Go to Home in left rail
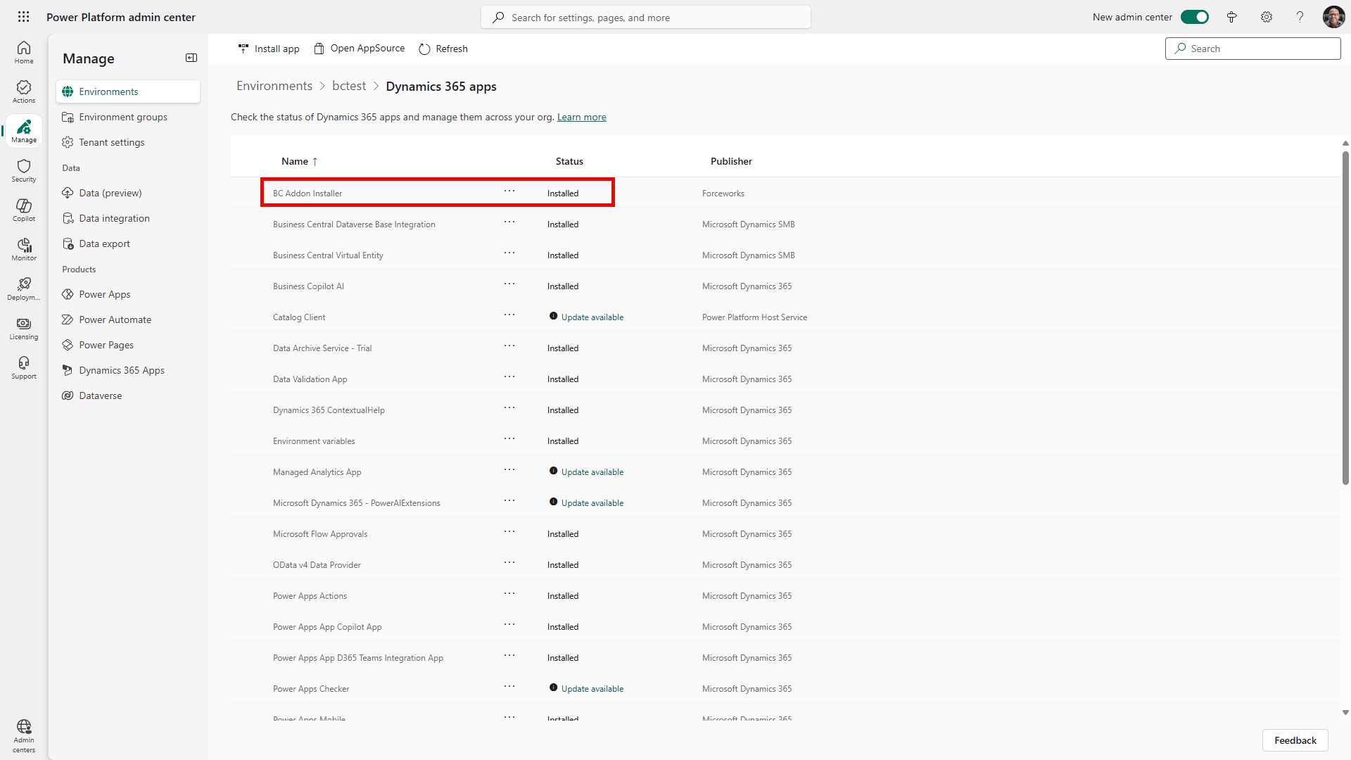1351x760 pixels. 24,52
